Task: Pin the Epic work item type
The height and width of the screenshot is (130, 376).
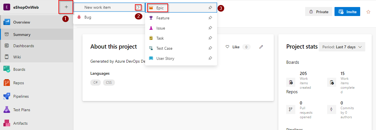Action: (x=210, y=8)
